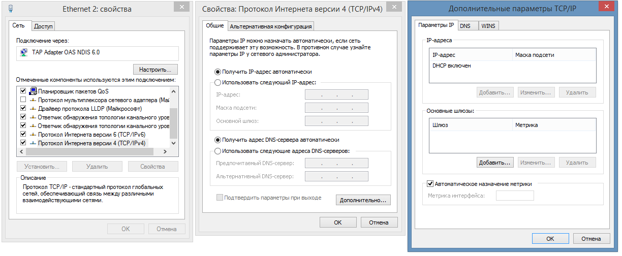Select Использовать следующий IP-адрес radio button
This screenshot has height=256, width=622.
218,82
